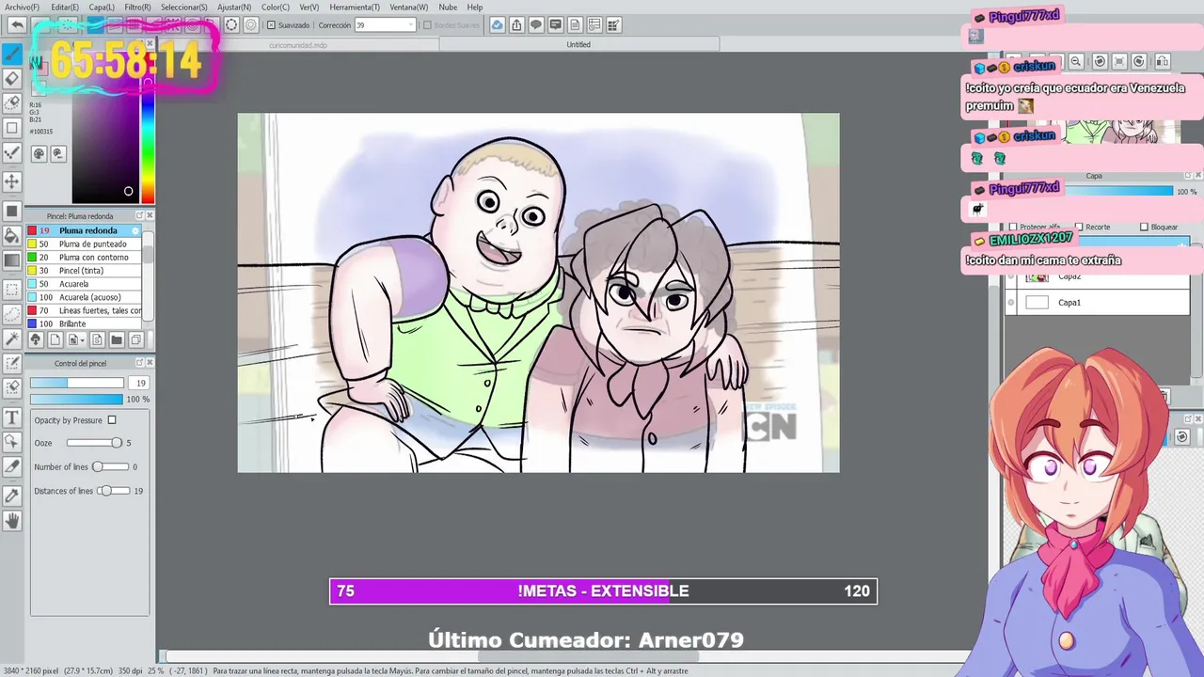Image resolution: width=1204 pixels, height=677 pixels.
Task: Enable the circle snap guide
Action: (x=231, y=25)
